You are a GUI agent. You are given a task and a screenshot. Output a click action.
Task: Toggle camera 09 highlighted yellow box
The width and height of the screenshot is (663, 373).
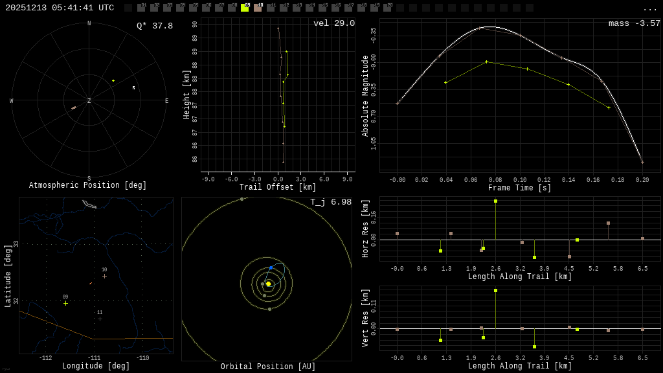point(245,8)
